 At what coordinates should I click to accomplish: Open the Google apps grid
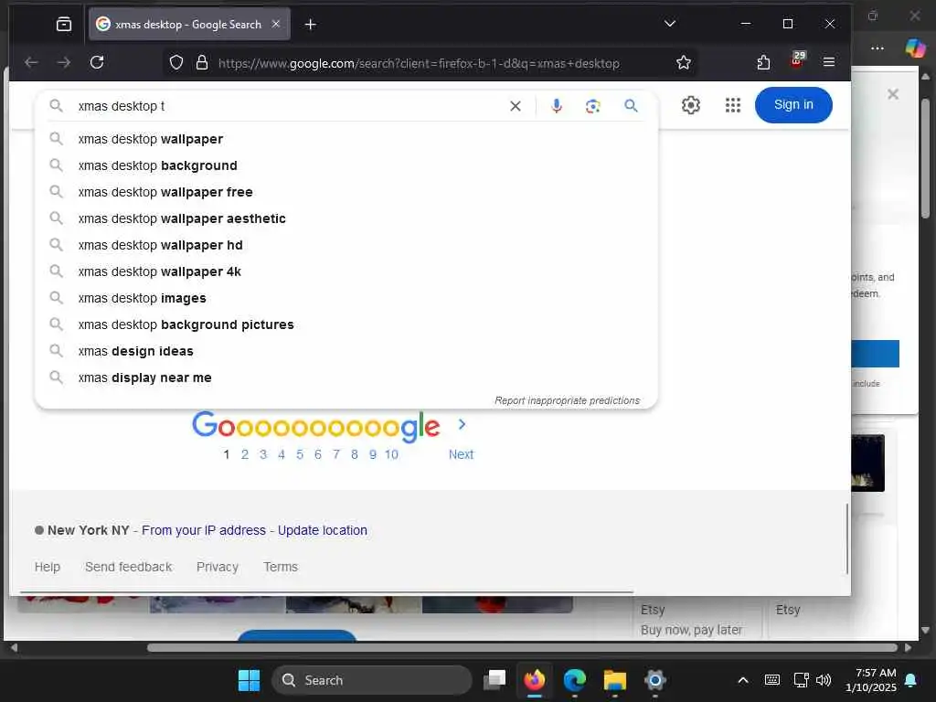tap(732, 106)
